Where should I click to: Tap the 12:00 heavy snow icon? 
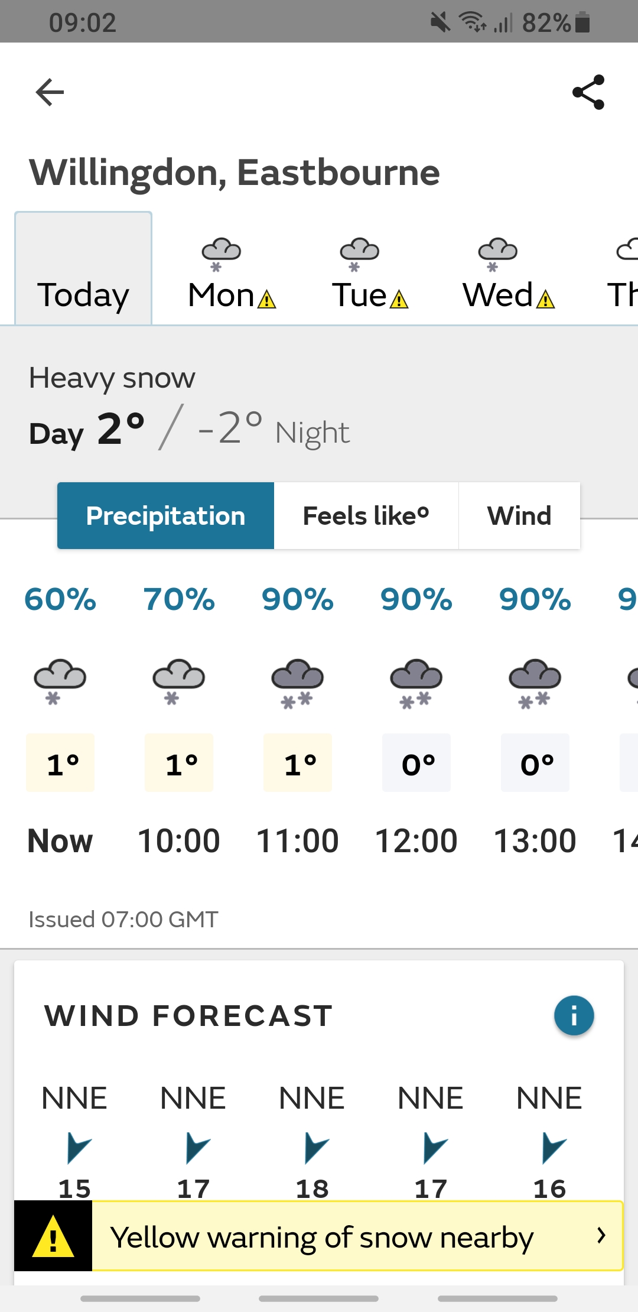click(x=416, y=683)
